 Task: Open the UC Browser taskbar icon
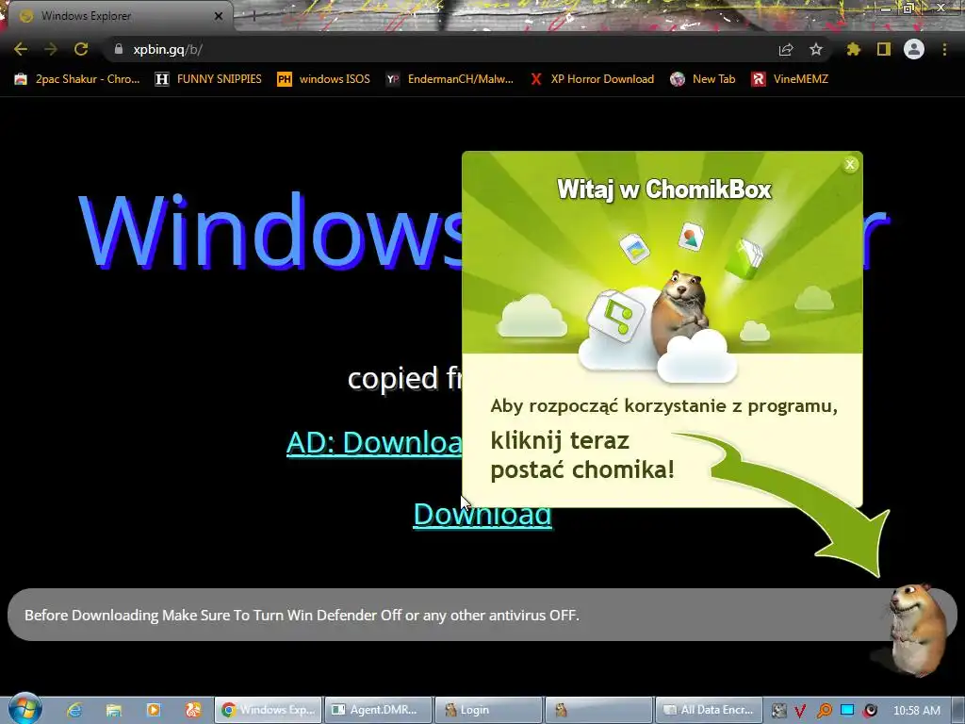tap(193, 710)
